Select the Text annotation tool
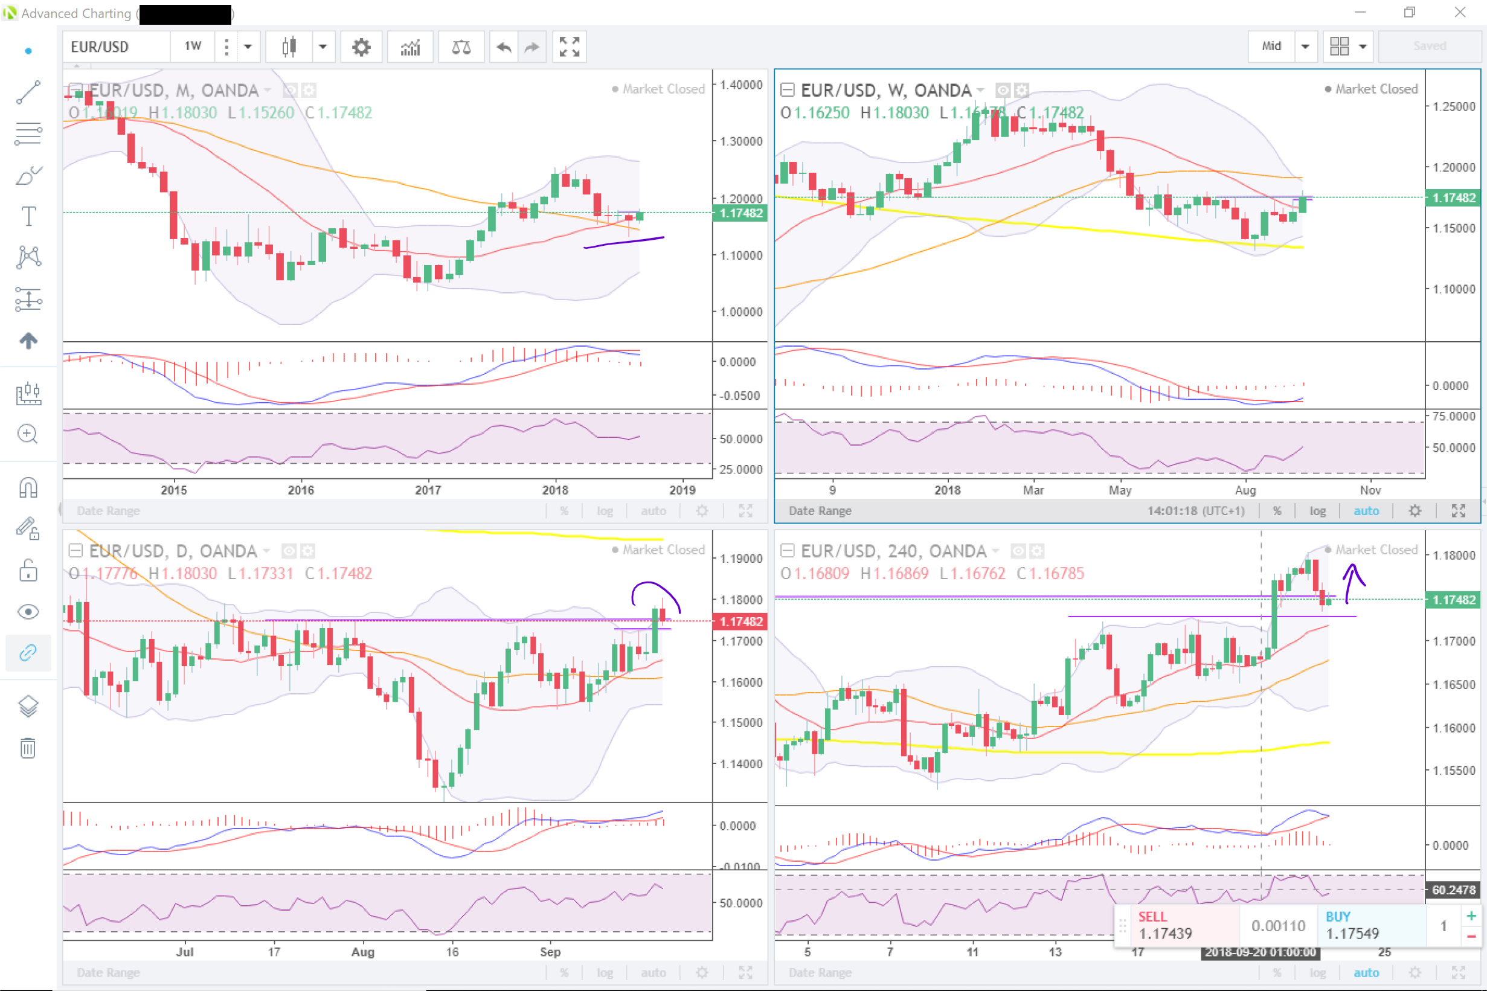The height and width of the screenshot is (991, 1487). tap(28, 216)
